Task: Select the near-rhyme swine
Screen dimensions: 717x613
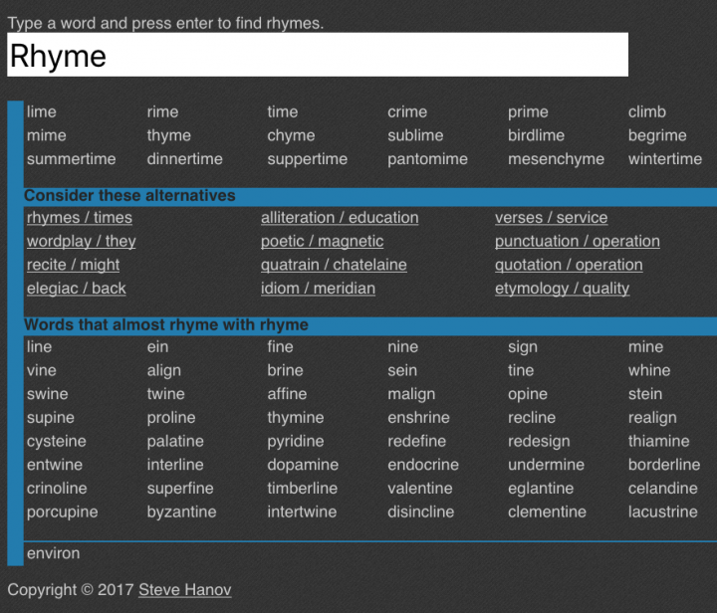Action: 48,394
